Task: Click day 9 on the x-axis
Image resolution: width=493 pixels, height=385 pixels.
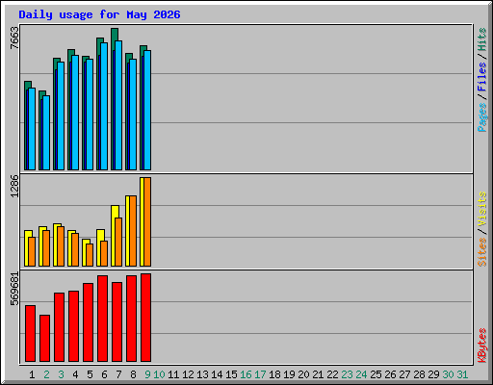Action: coord(147,374)
